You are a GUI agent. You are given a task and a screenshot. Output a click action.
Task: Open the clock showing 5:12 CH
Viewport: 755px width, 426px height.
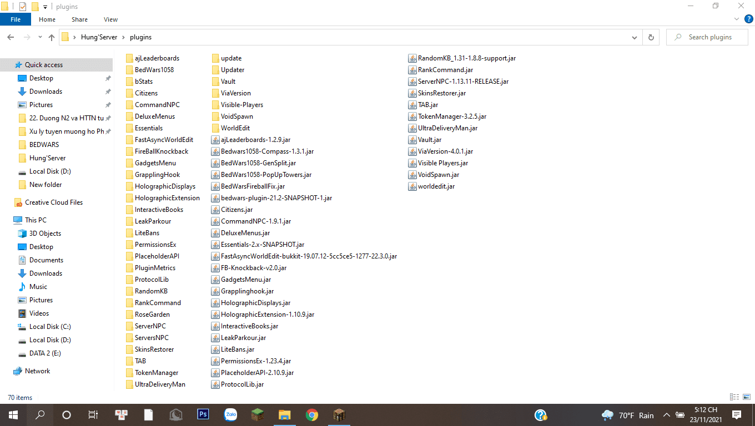(x=705, y=415)
